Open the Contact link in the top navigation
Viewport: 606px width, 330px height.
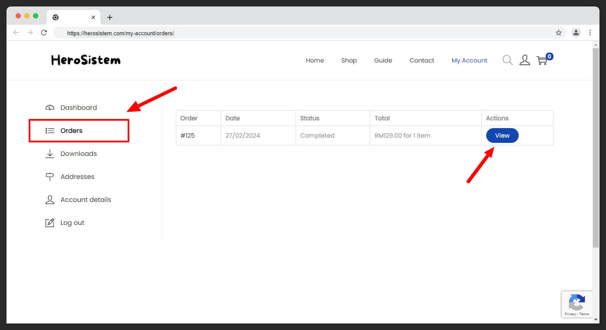(422, 60)
